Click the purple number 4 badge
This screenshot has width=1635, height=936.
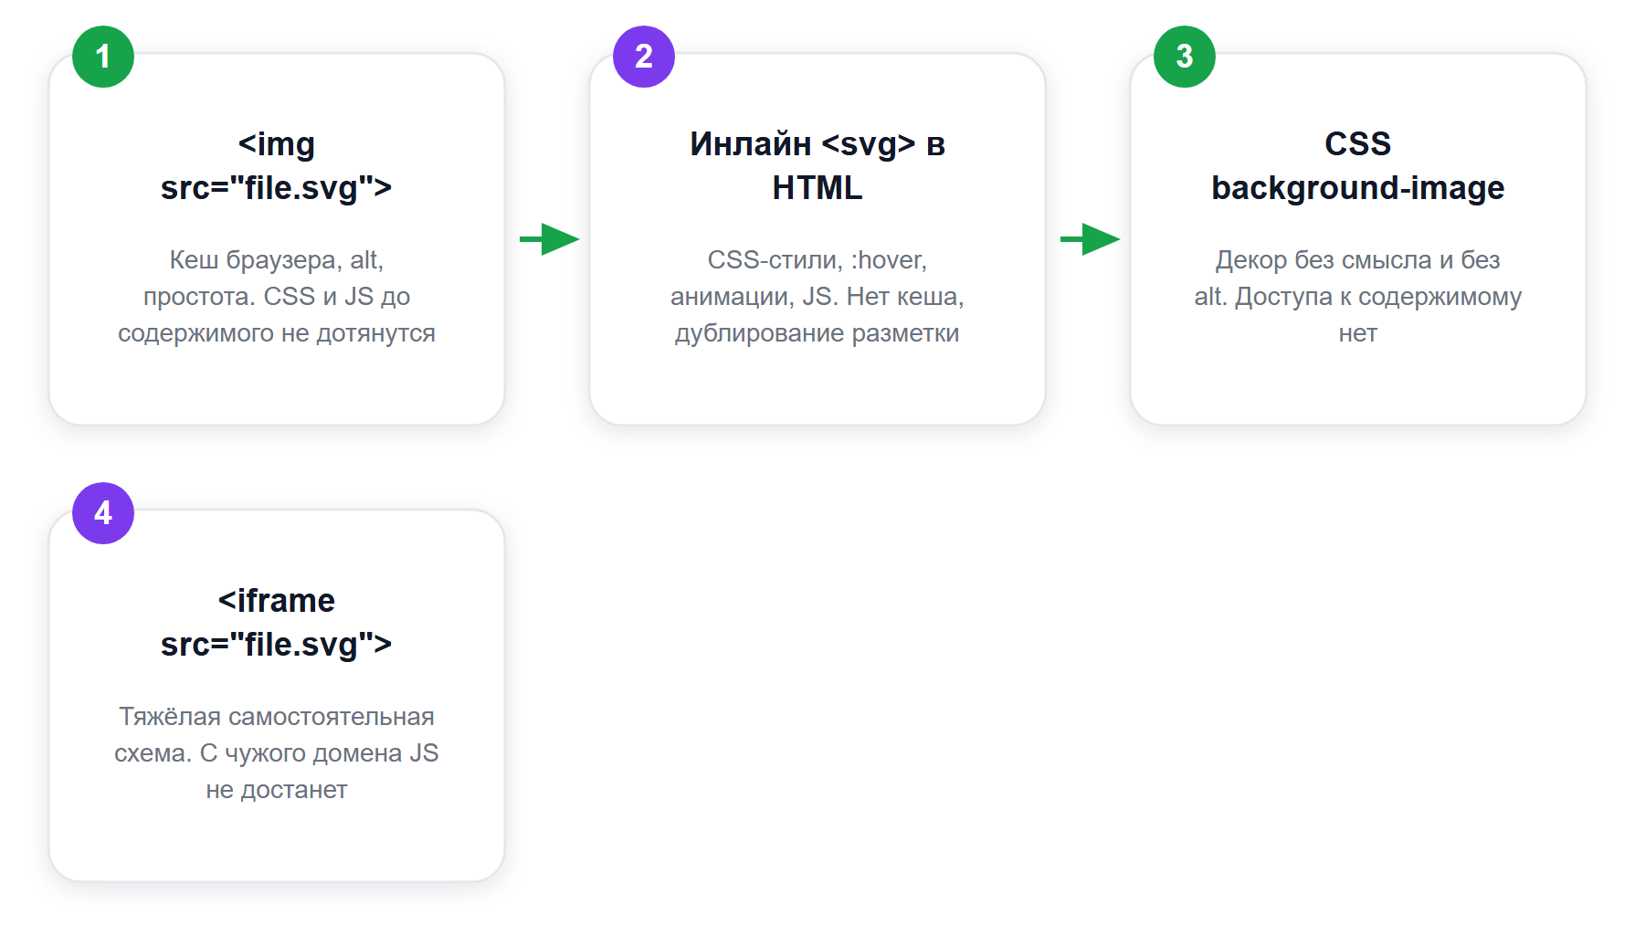coord(103,513)
